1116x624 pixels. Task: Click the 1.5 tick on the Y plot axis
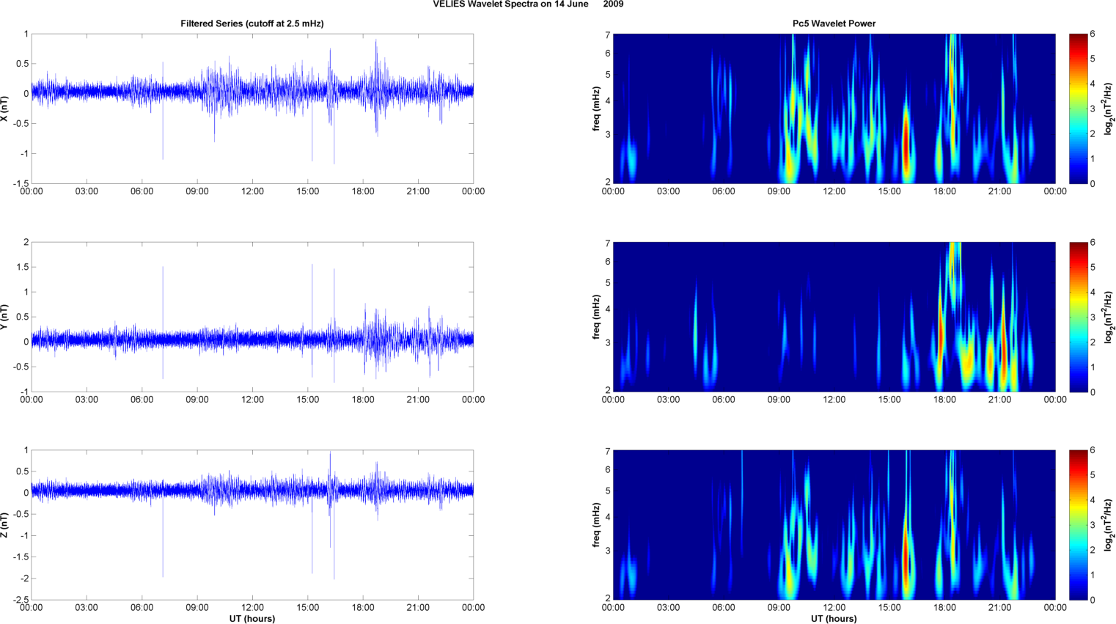tap(23, 267)
